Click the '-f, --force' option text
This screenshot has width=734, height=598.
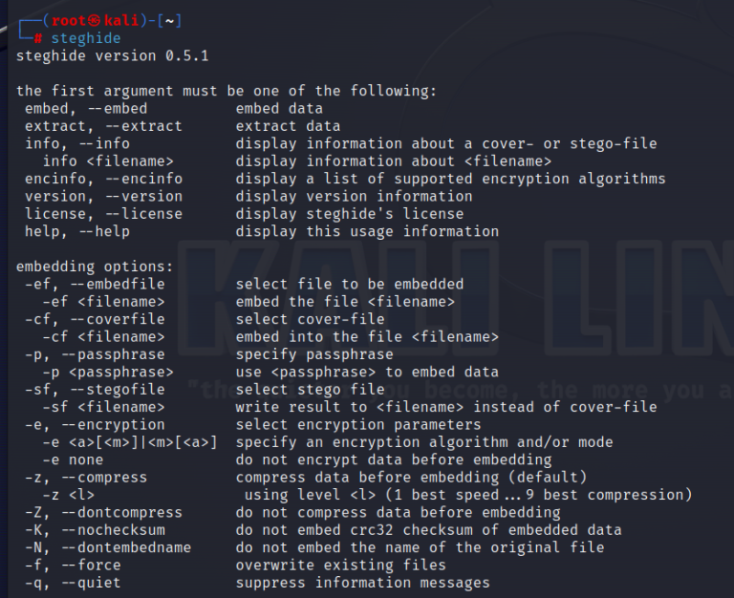(73, 566)
